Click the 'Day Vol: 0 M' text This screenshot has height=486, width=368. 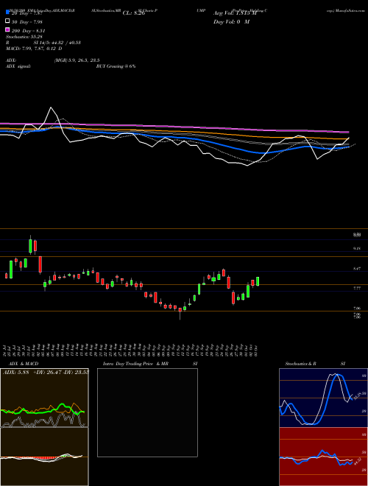click(x=231, y=22)
